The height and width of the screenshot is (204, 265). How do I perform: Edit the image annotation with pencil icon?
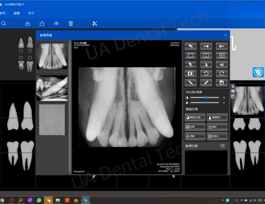[x=223, y=146]
